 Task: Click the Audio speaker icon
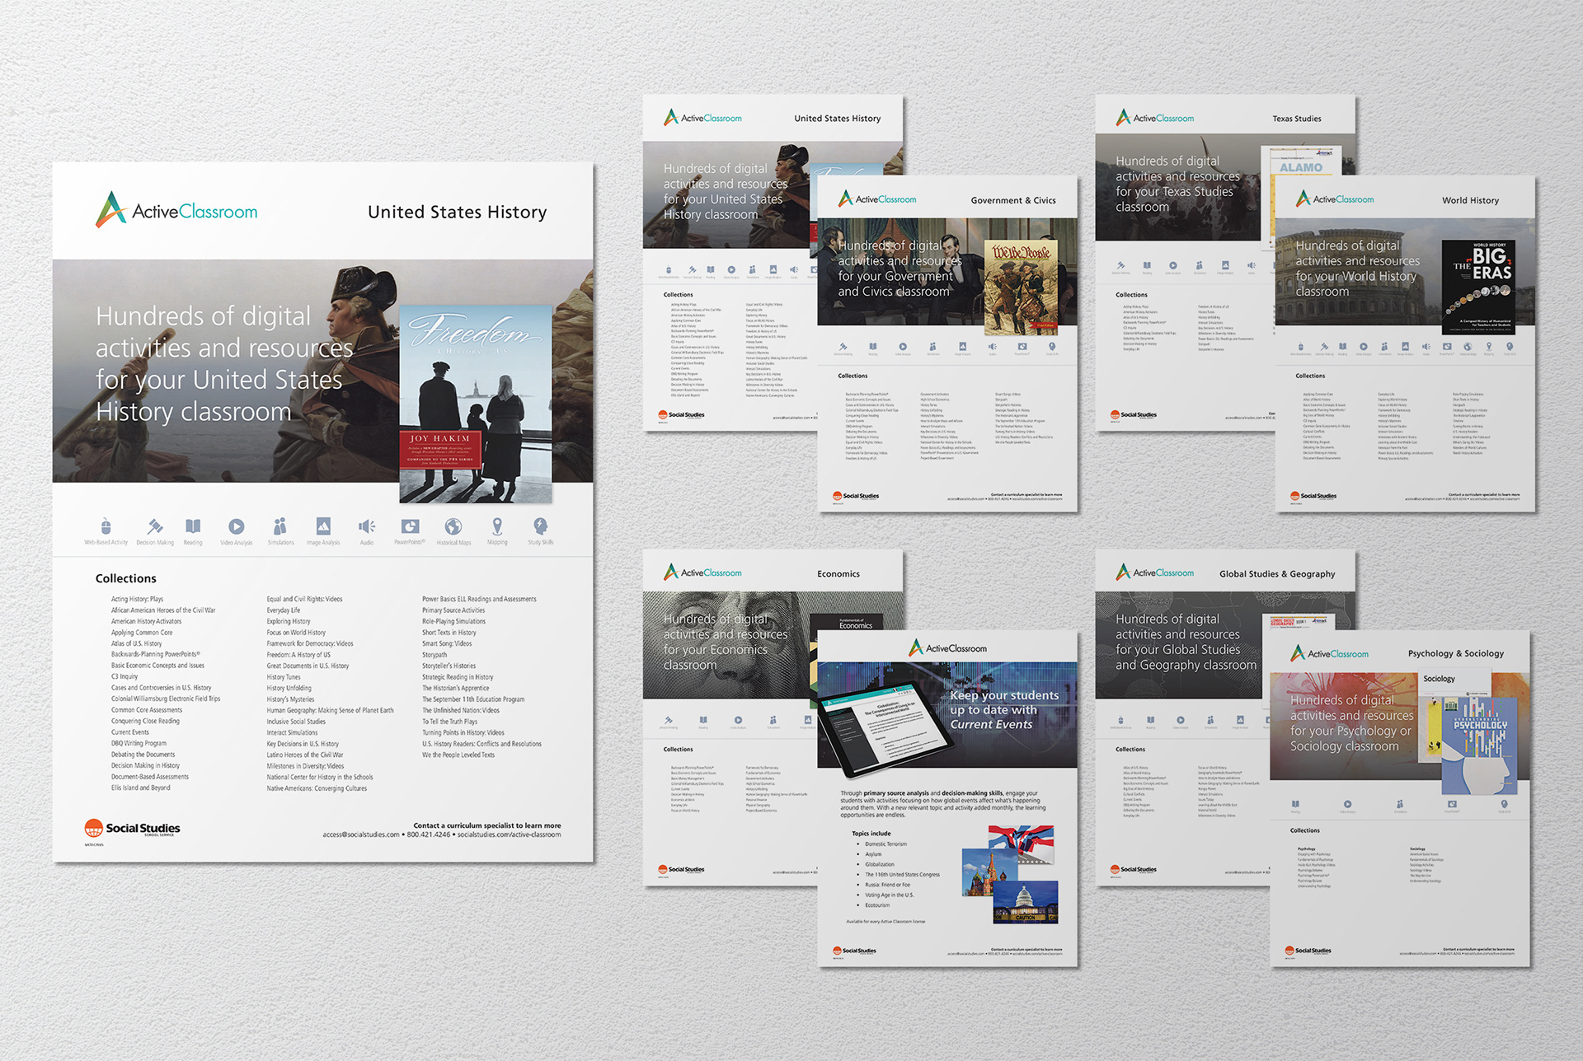click(x=367, y=526)
